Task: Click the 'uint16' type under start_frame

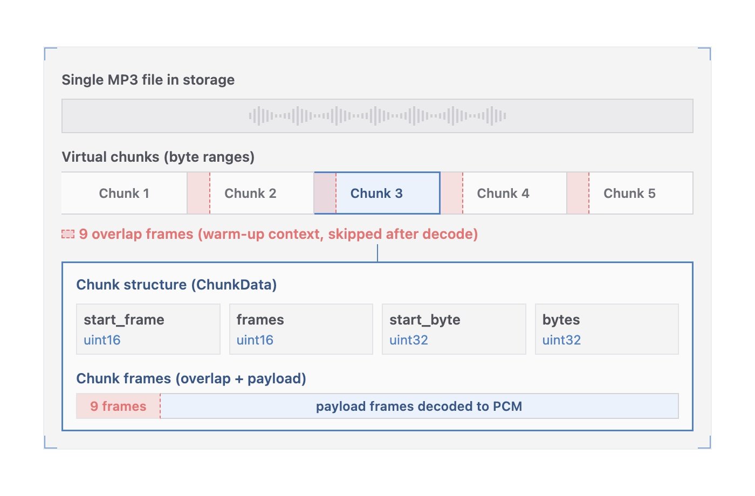Action: (x=102, y=340)
